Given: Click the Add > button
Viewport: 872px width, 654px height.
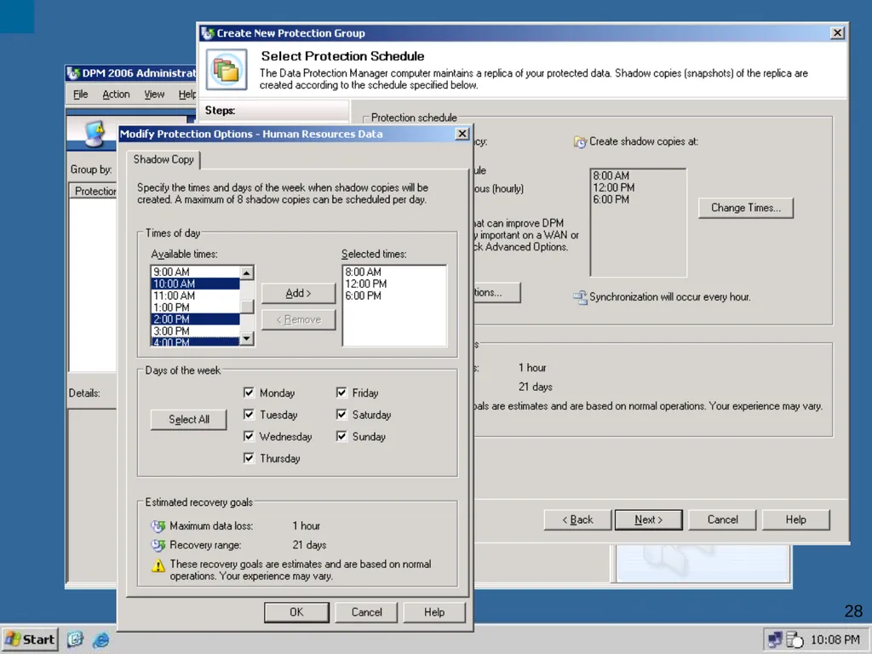Looking at the screenshot, I should (x=299, y=293).
